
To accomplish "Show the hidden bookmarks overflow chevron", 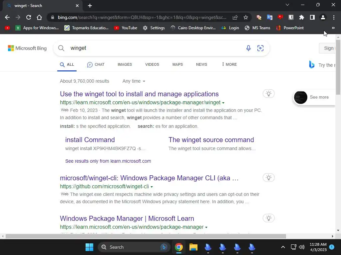I will [x=333, y=28].
